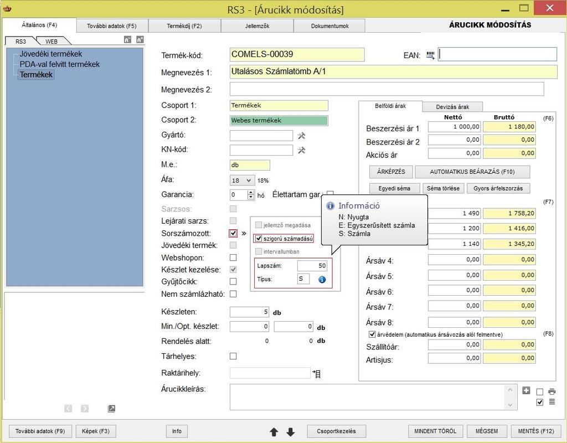Open the 'Termékdíj (F2)' tab

pyautogui.click(x=184, y=26)
